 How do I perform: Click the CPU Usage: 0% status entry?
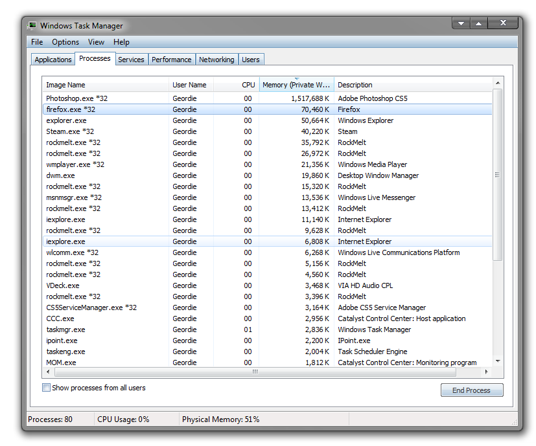(123, 419)
